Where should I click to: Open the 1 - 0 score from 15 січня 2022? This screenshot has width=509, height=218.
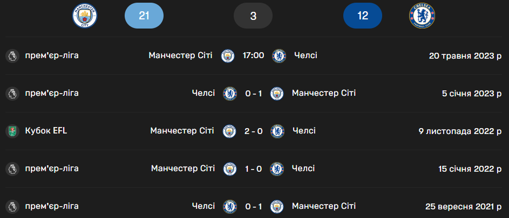tap(253, 168)
